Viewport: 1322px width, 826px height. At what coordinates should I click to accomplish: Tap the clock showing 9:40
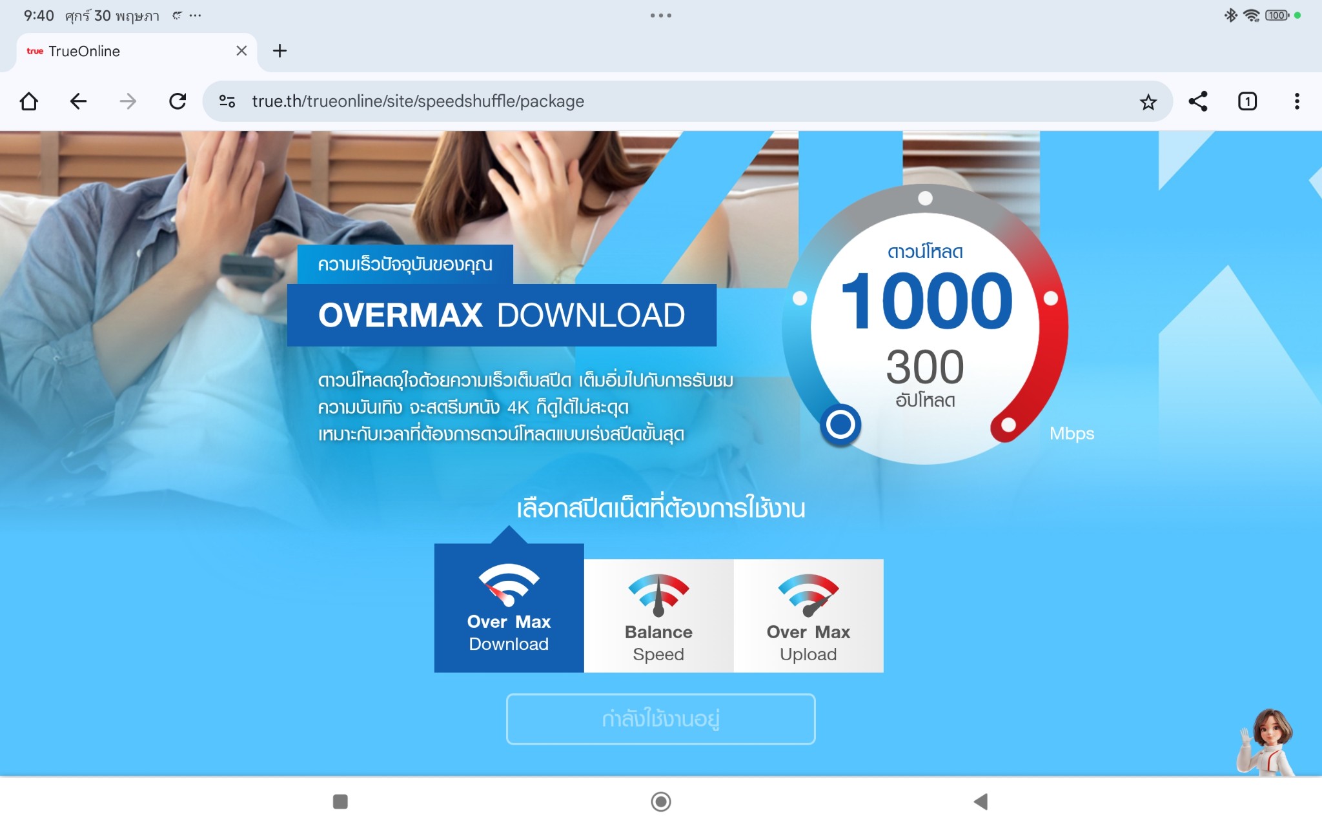(x=39, y=15)
